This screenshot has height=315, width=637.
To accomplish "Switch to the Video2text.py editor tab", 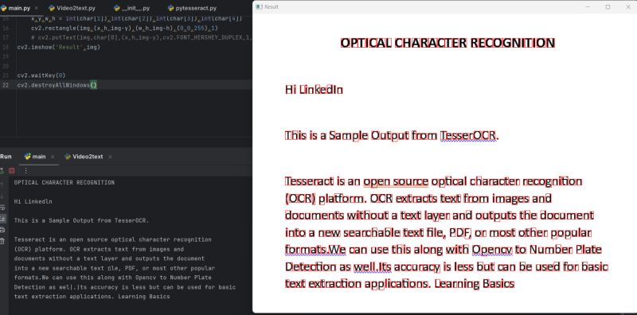I will pyautogui.click(x=72, y=8).
